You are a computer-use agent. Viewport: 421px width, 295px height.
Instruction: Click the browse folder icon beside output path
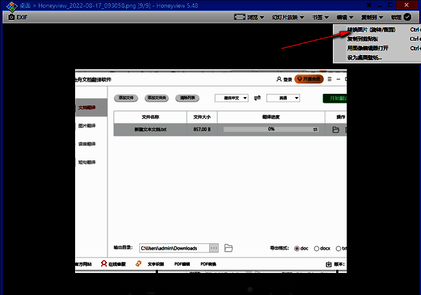(229, 248)
